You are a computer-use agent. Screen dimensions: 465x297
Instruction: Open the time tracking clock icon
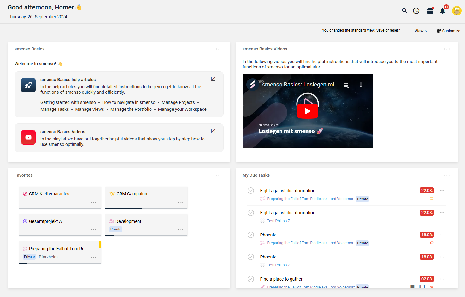(x=416, y=11)
